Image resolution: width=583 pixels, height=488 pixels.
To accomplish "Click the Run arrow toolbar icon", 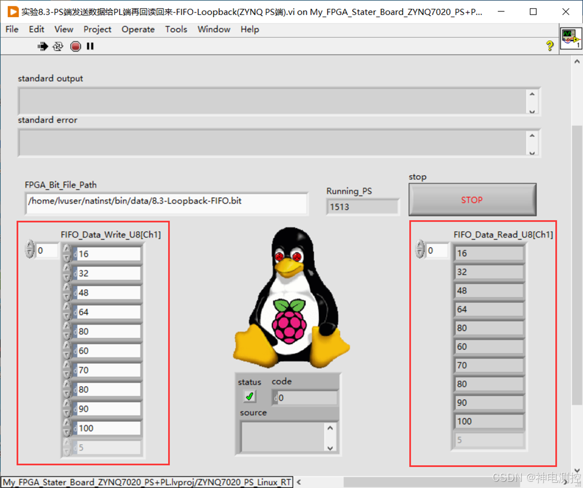I will 43,46.
